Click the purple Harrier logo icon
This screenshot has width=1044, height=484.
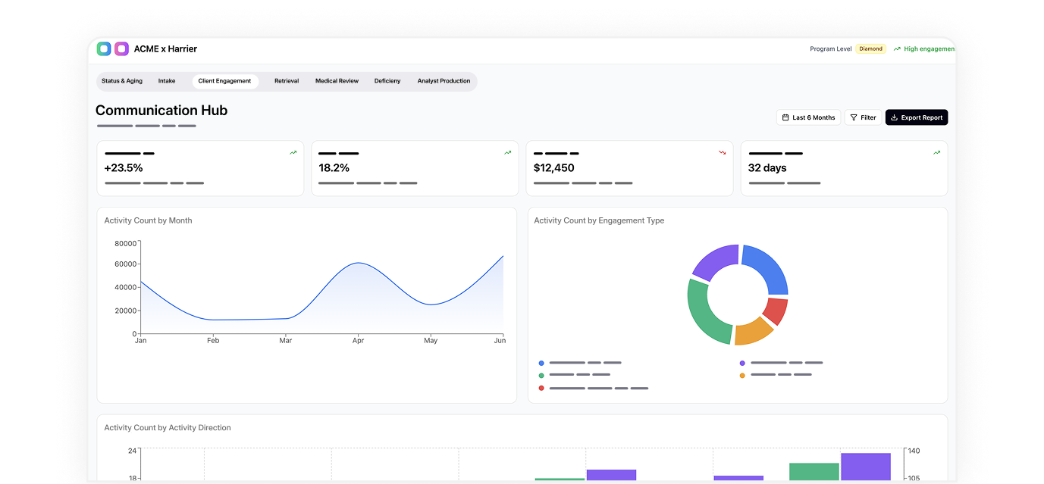point(121,48)
